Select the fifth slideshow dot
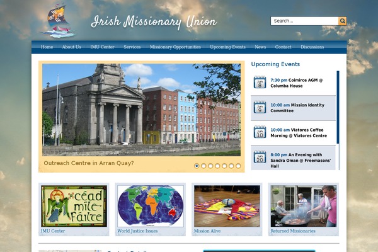 224,166
